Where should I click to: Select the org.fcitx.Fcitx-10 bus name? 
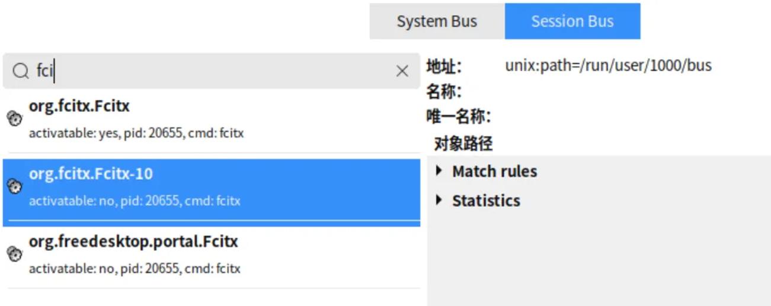(91, 174)
